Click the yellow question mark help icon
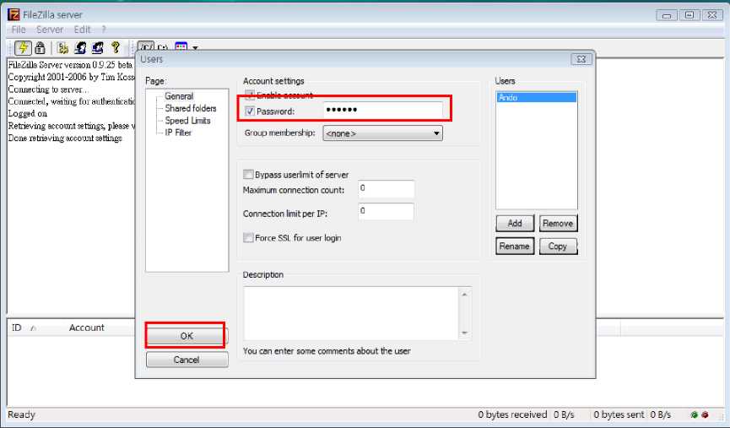The image size is (730, 428). [x=116, y=49]
